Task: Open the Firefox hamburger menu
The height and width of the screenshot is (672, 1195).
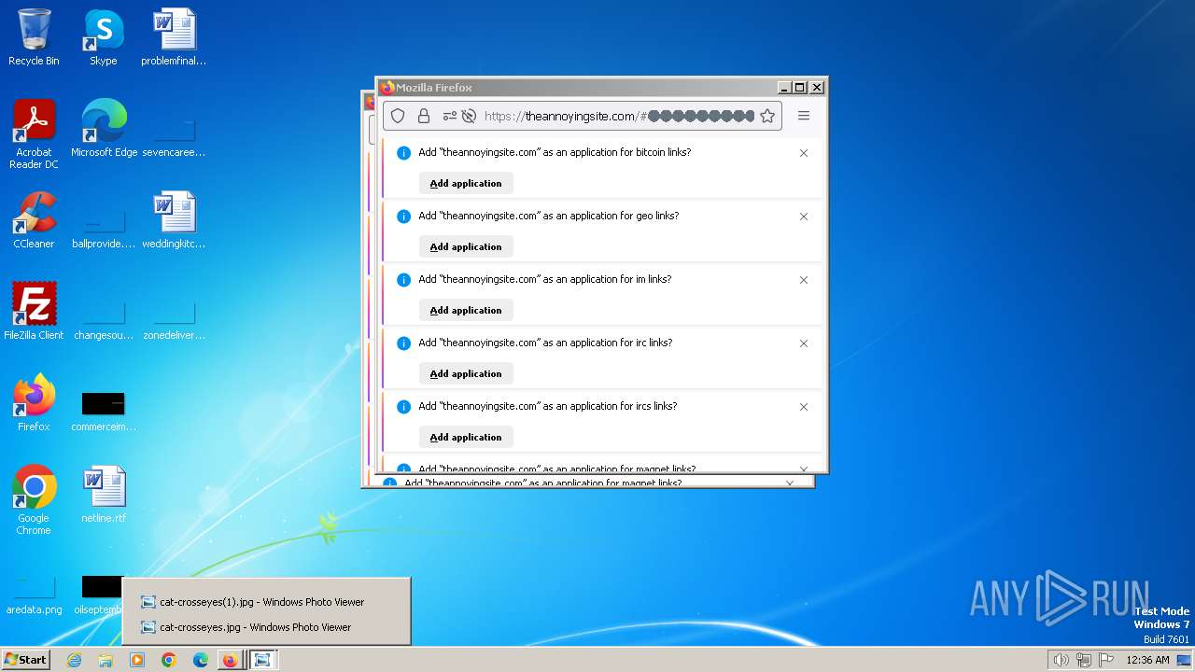Action: (804, 116)
